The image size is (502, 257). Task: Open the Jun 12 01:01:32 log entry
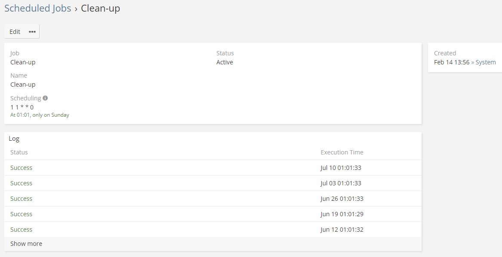[342, 230]
